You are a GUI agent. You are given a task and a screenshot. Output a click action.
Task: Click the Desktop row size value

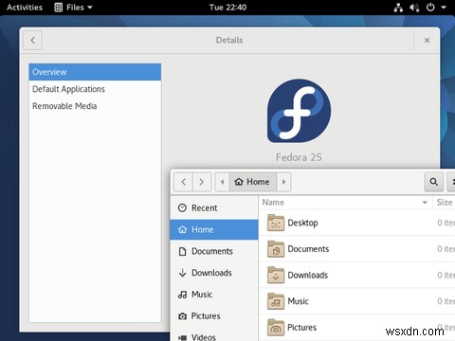[446, 223]
